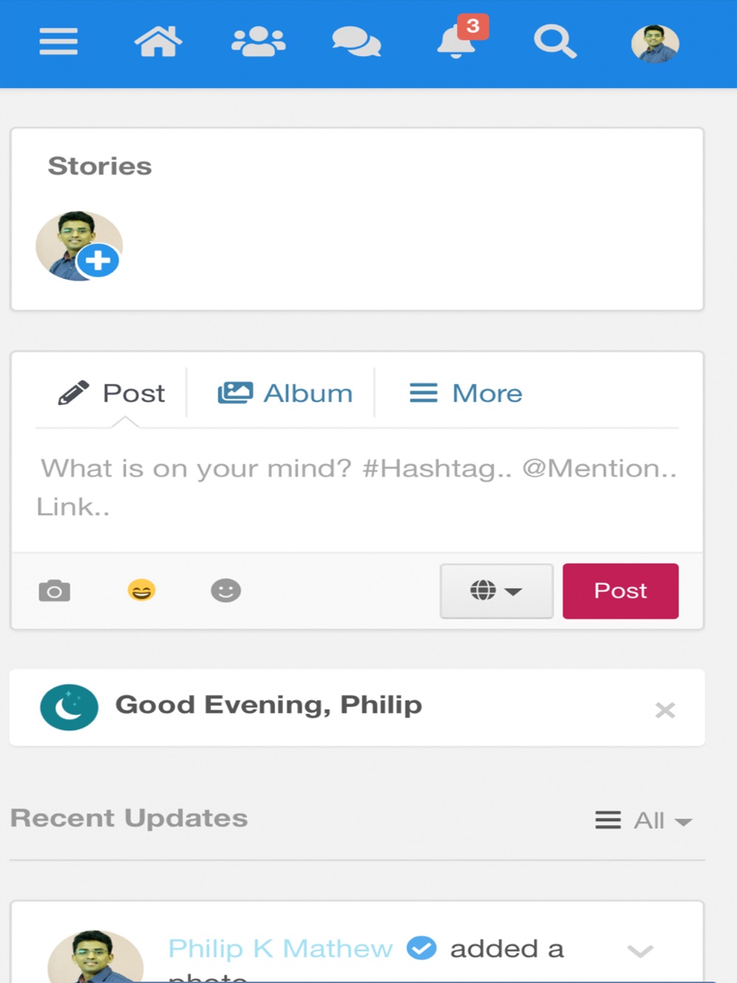This screenshot has height=983, width=737.
Task: Dismiss the Good Evening greeting card
Action: point(665,710)
